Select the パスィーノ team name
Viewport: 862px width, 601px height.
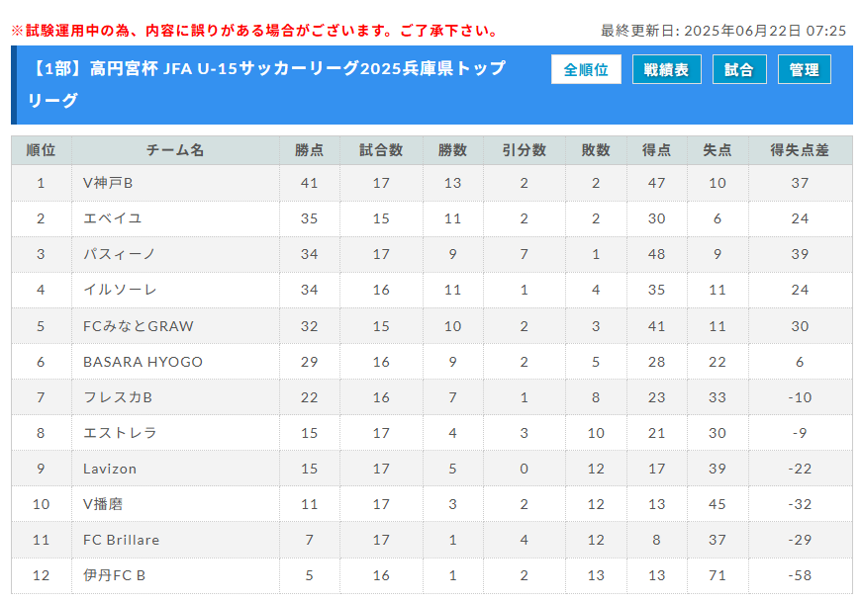coord(119,254)
